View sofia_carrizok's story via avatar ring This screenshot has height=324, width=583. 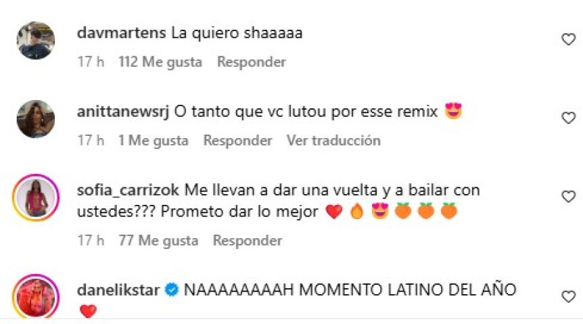coord(36,198)
